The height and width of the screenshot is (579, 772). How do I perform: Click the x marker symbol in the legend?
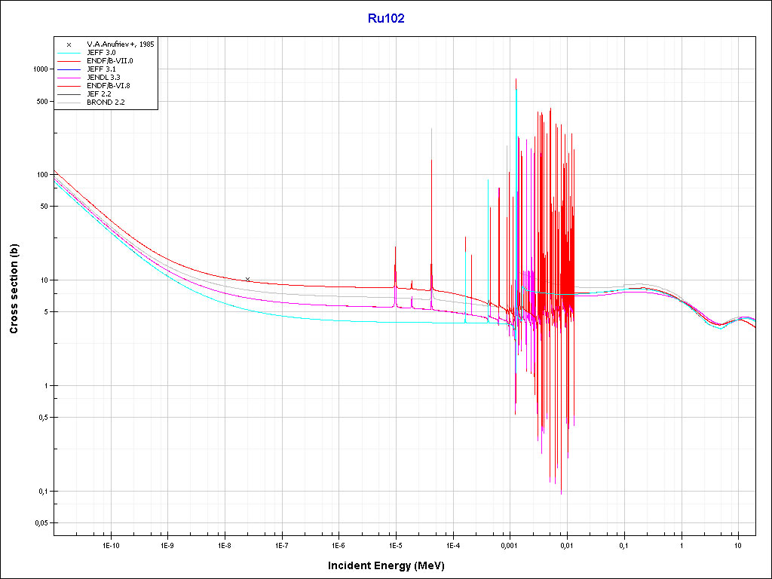click(x=69, y=44)
